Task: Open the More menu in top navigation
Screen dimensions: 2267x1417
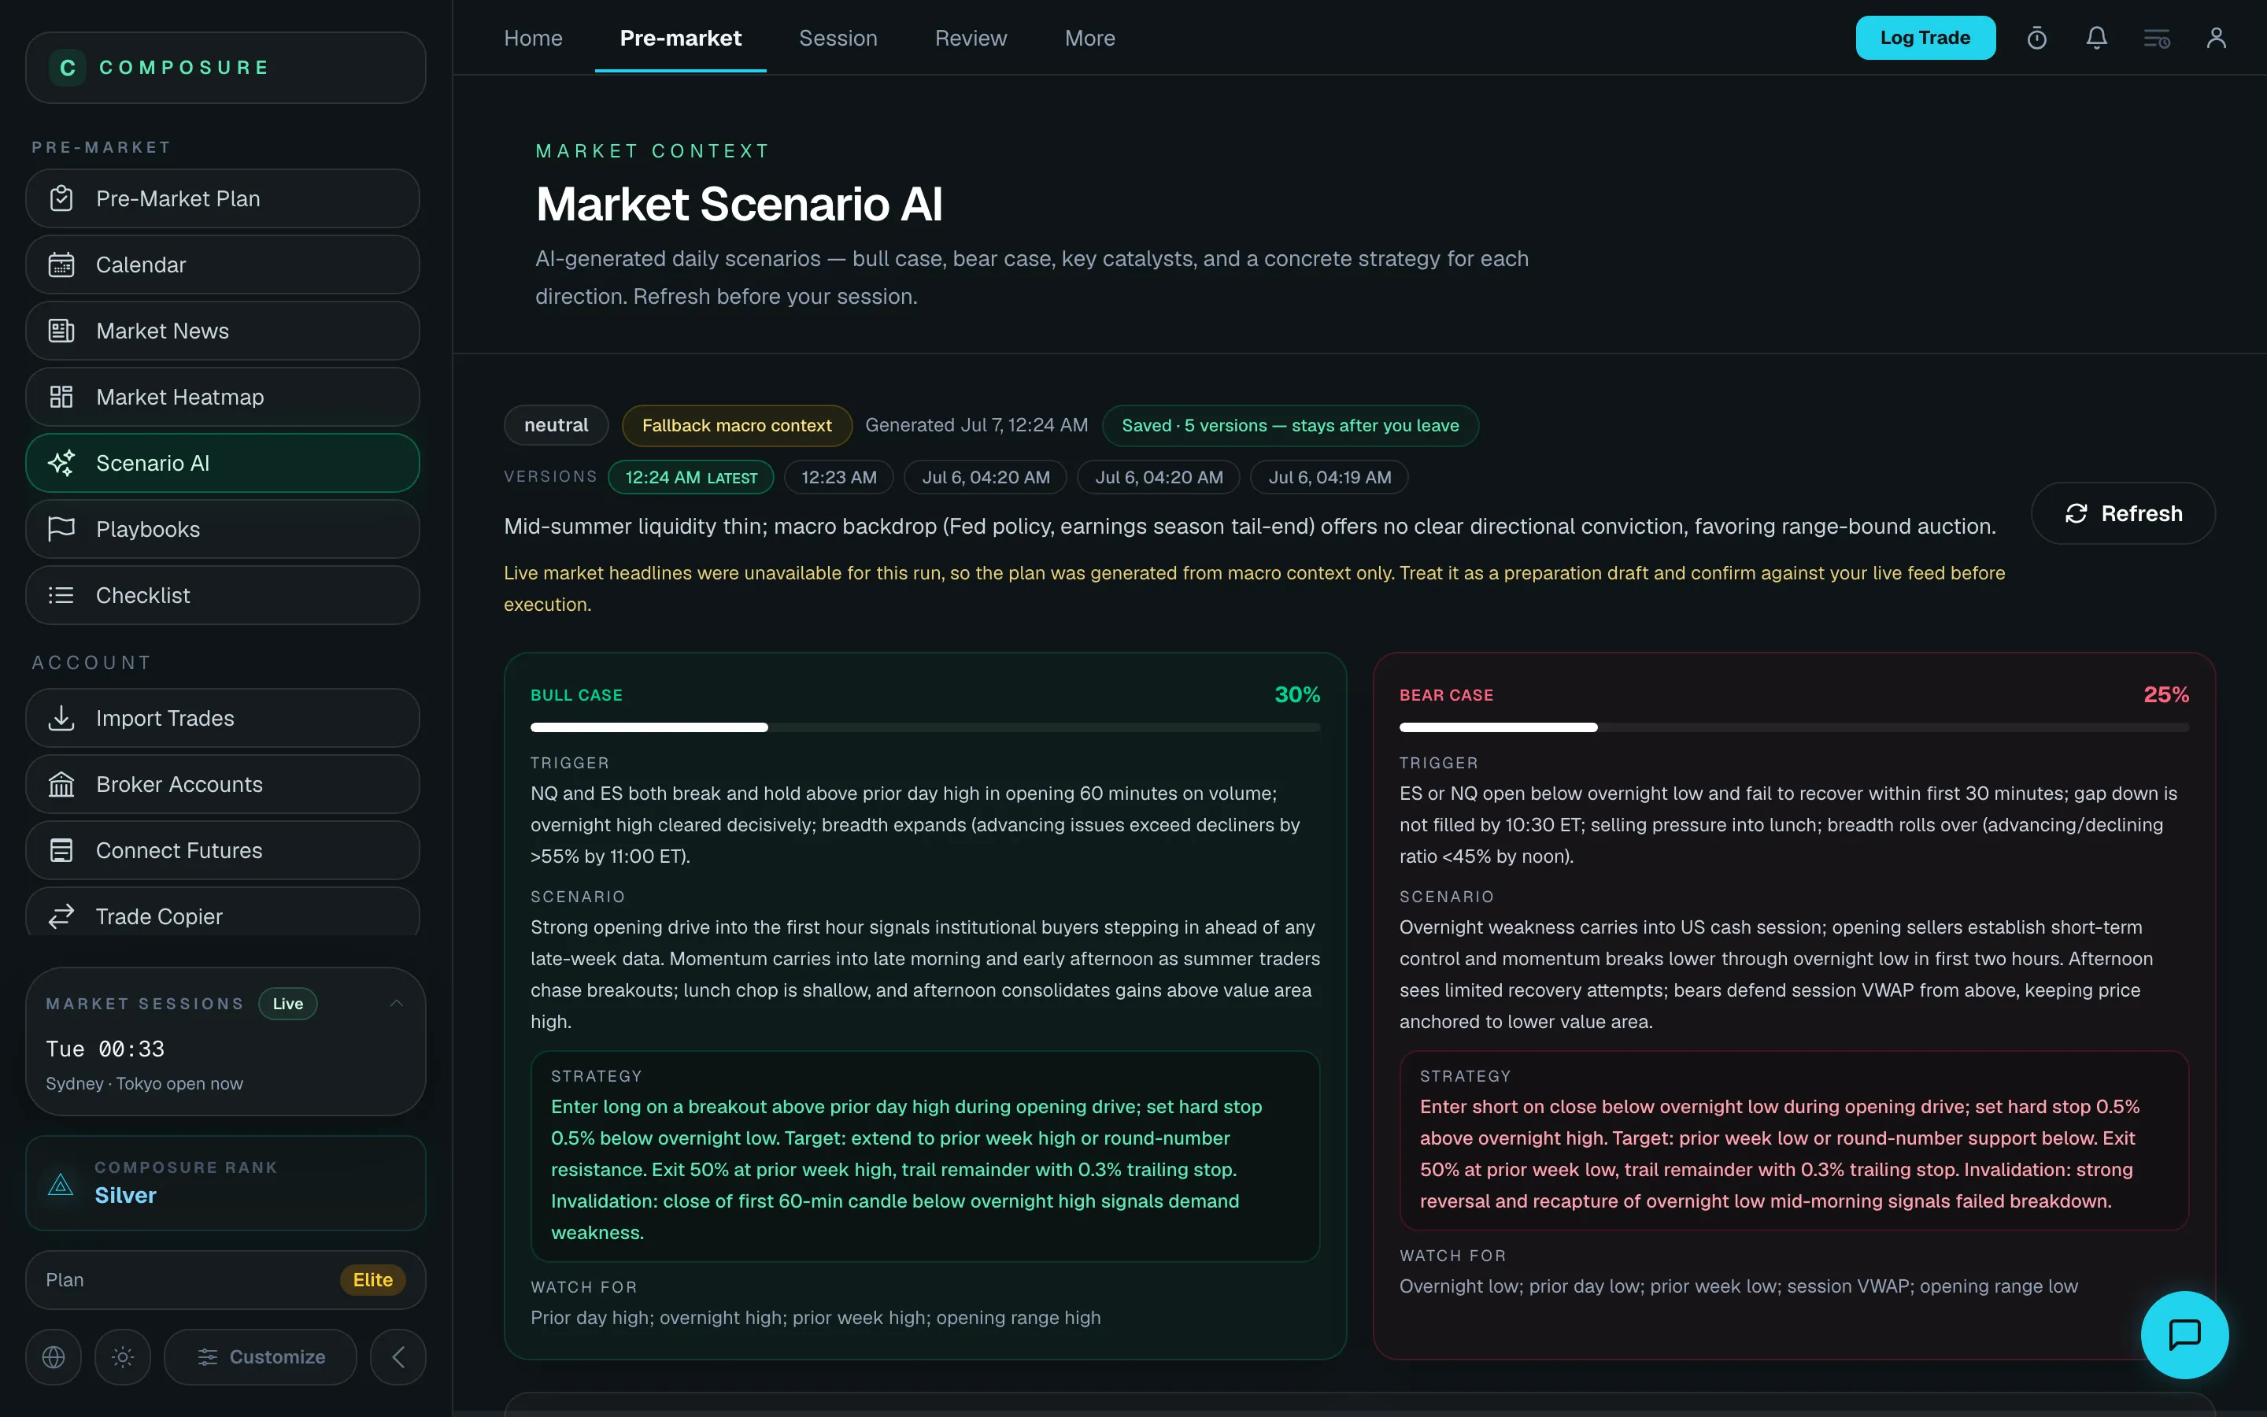Action: (x=1089, y=39)
